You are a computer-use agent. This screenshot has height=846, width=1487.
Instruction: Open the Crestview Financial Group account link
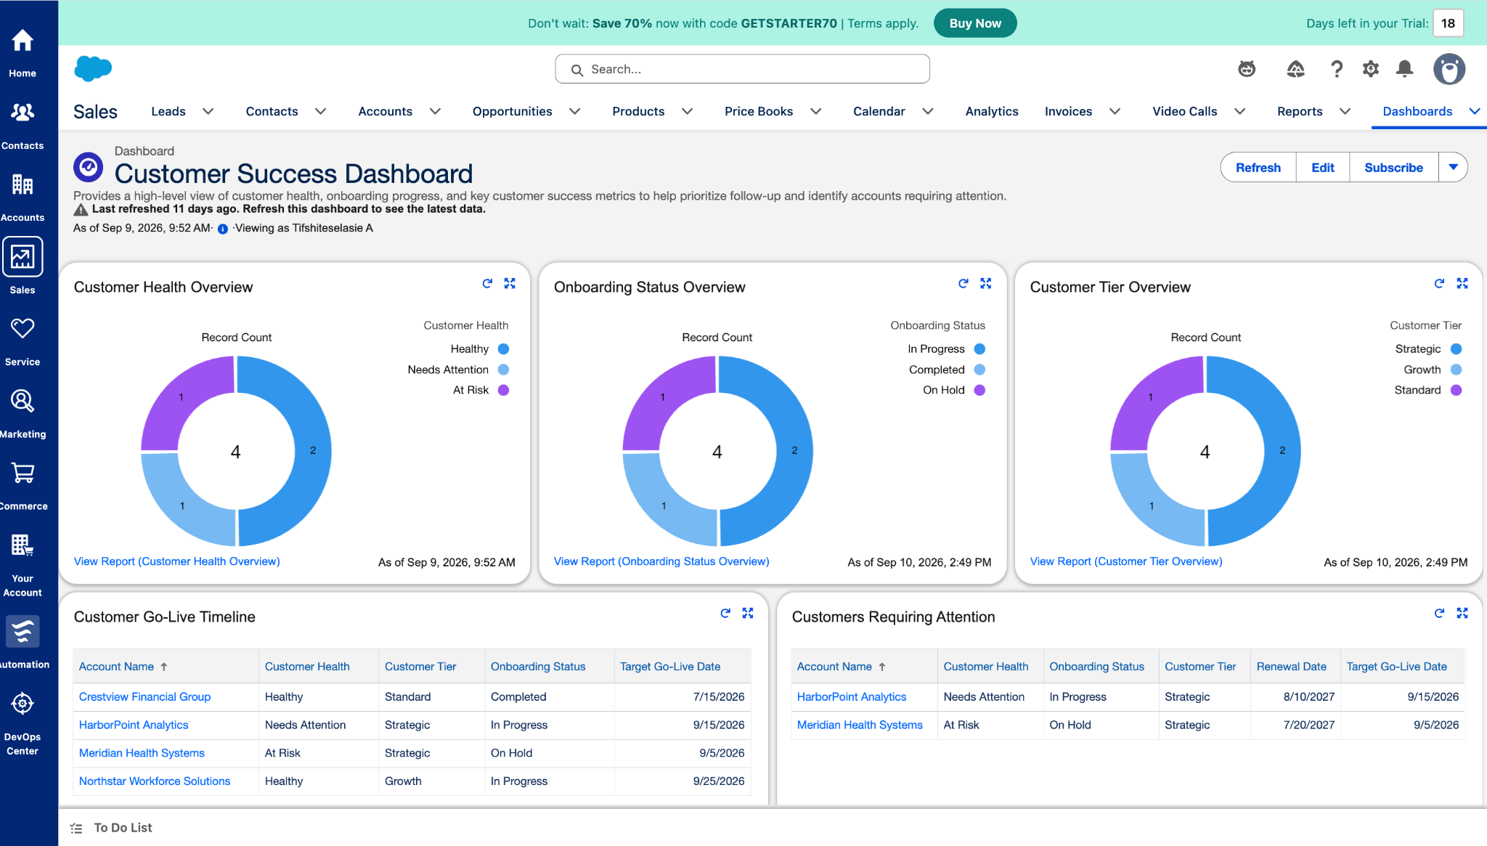[144, 696]
